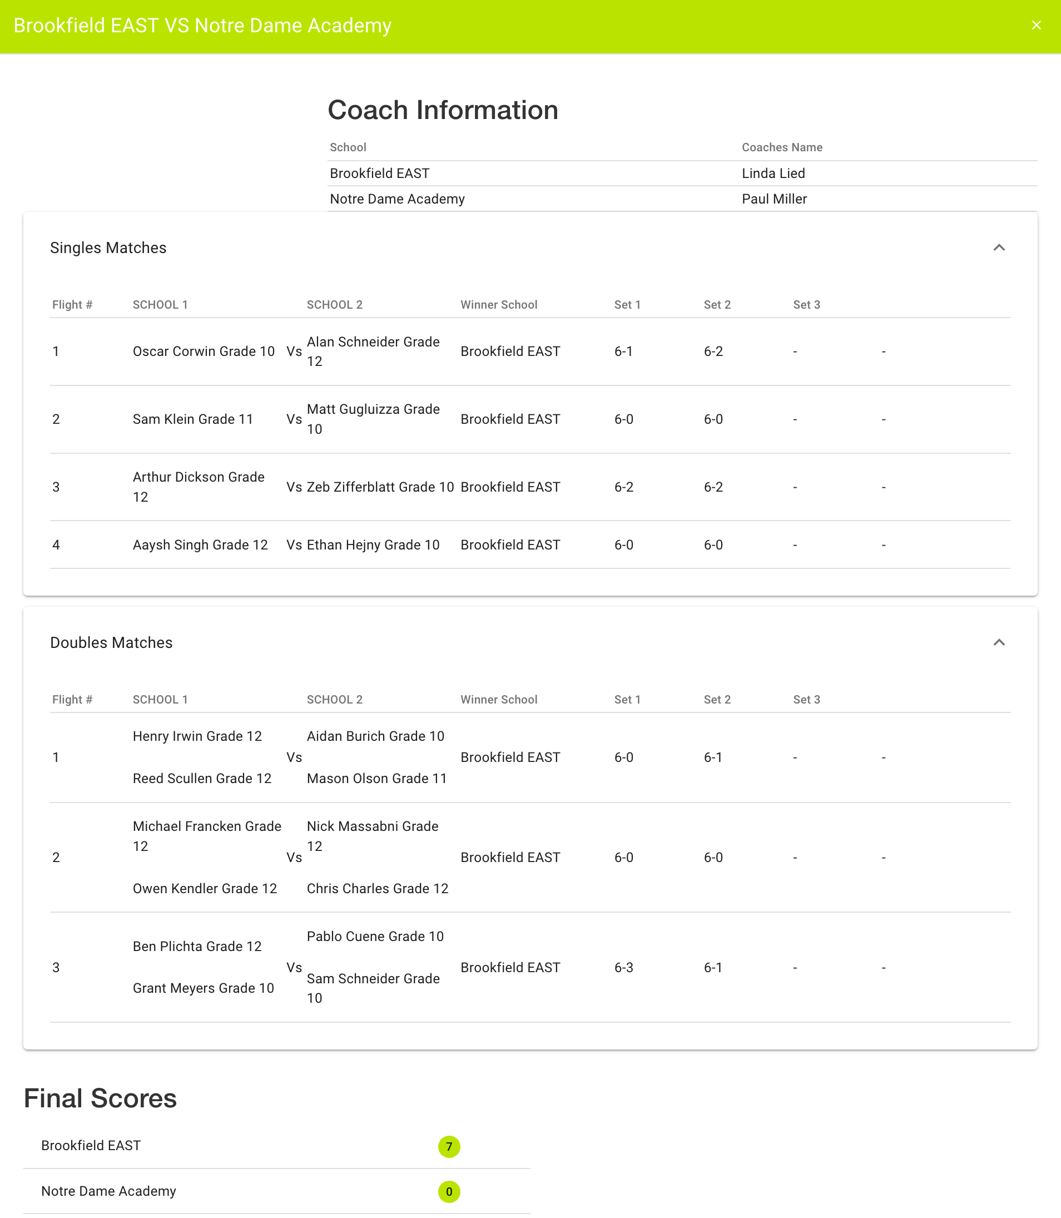Click Henry Irwin Grade 12 doubles player
Viewport: 1061px width, 1218px height.
click(x=197, y=736)
